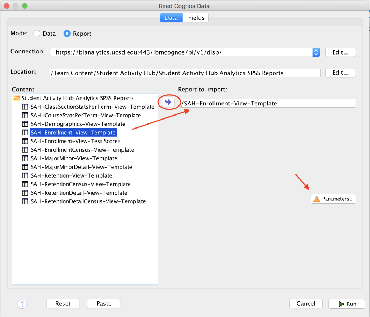Click the Report to import field
Viewport: 370px width, 317px height.
(268, 103)
